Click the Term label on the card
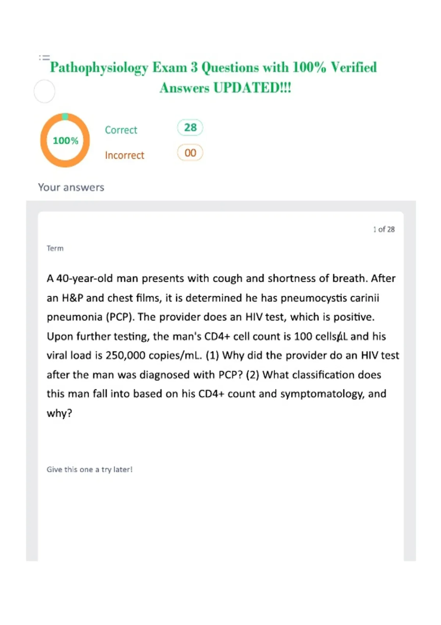The width and height of the screenshot is (441, 625). 55,249
